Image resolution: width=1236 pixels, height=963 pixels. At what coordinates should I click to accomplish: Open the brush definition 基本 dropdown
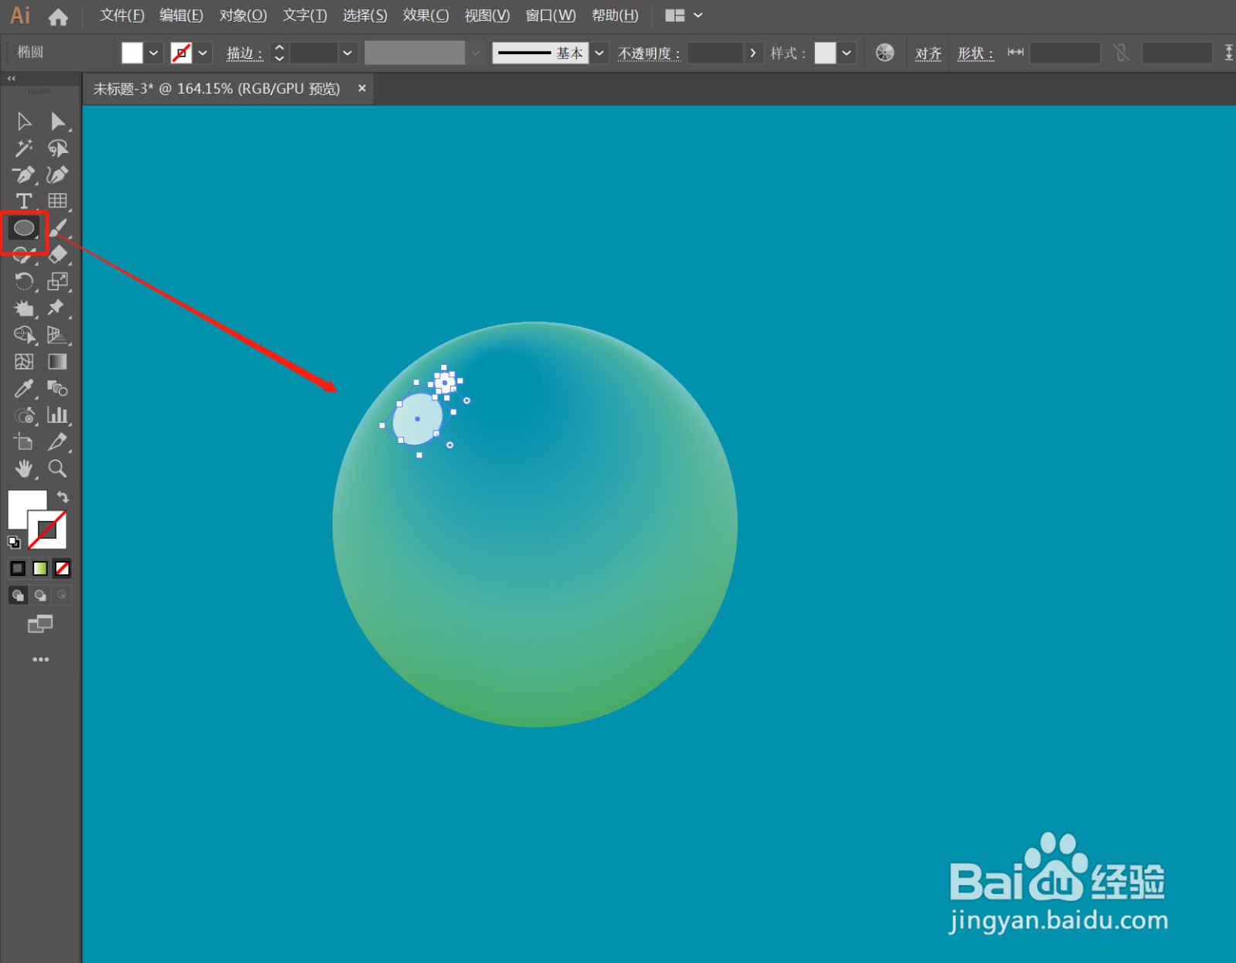(x=599, y=53)
